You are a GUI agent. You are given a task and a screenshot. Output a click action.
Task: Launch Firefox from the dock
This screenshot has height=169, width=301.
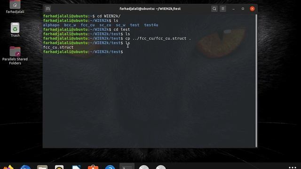[8, 167]
